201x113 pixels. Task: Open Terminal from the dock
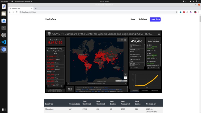coord(4,28)
